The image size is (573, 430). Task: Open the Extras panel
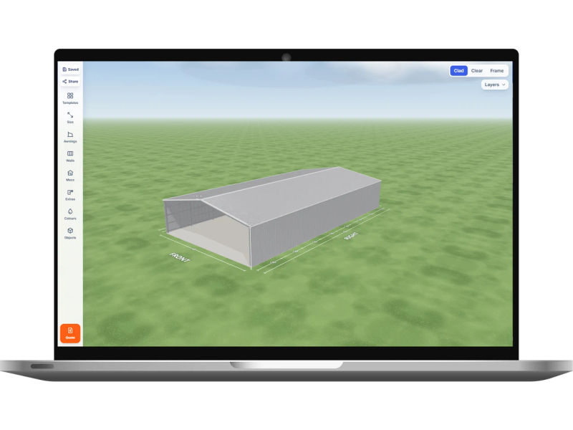point(70,195)
